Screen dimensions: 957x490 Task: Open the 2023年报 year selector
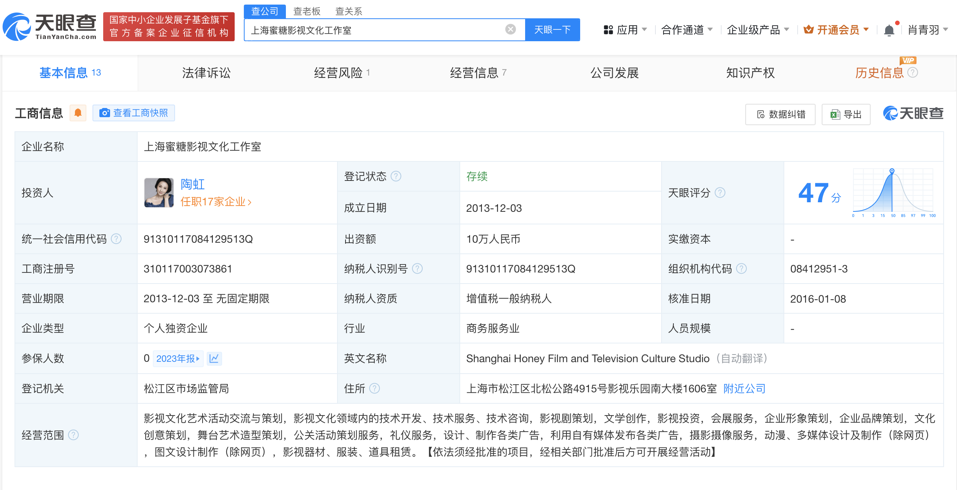click(178, 358)
